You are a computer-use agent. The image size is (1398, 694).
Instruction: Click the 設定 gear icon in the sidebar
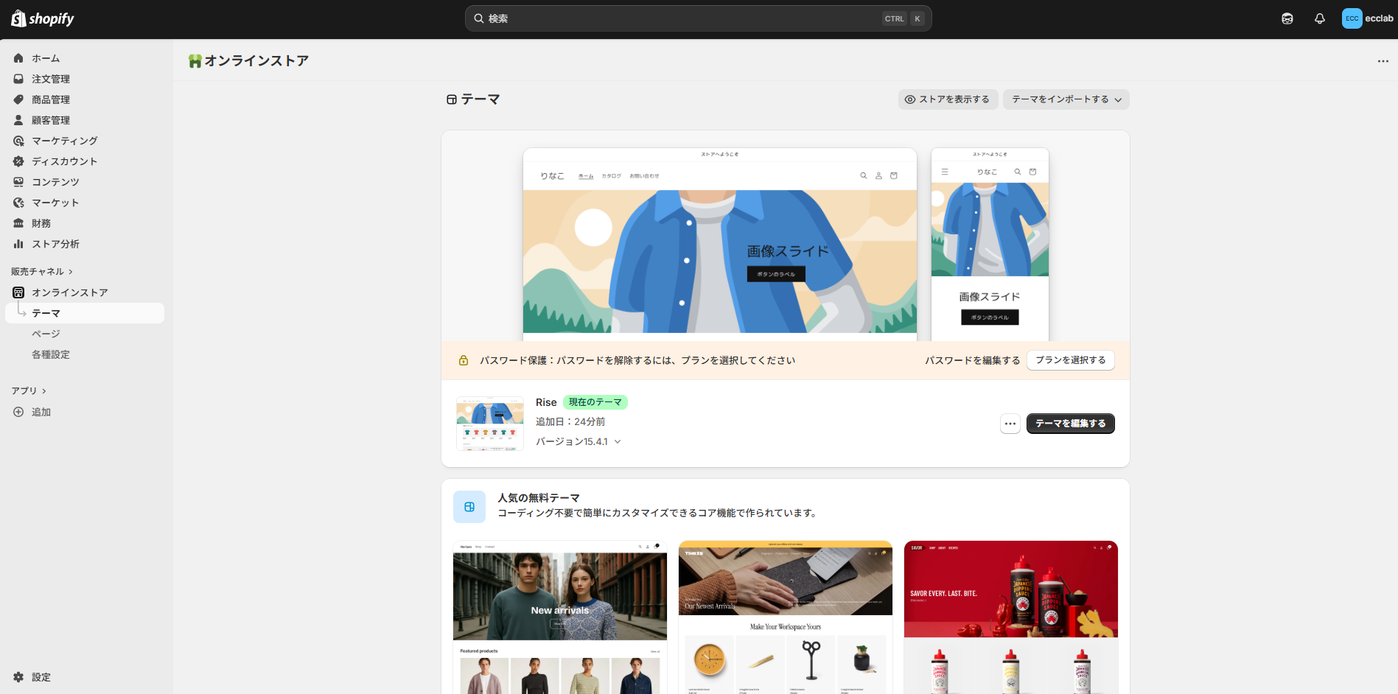[x=18, y=677]
